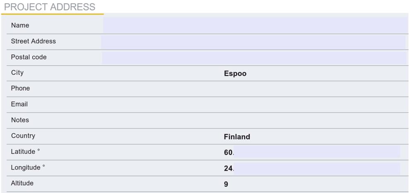Click the Street Address label
This screenshot has width=410, height=193.
pos(34,41)
